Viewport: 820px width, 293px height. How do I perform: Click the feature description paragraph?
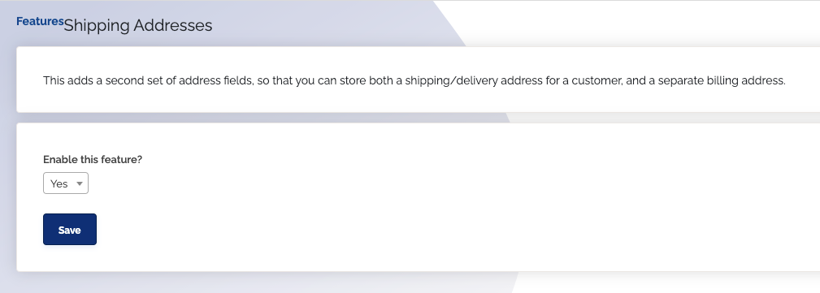414,81
